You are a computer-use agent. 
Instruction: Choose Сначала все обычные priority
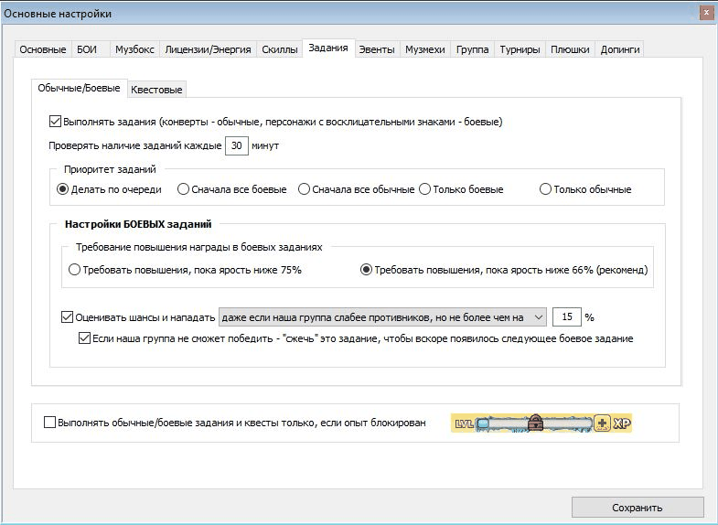(304, 189)
